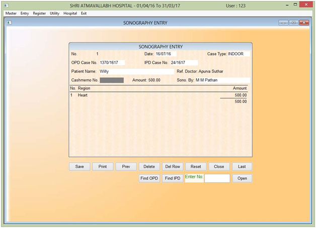Click Del Row button
Image resolution: width=316 pixels, height=228 pixels.
172,167
